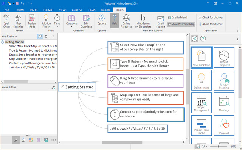Switch to the ANALYZE ribbon tab
242x150 pixels.
77,10
